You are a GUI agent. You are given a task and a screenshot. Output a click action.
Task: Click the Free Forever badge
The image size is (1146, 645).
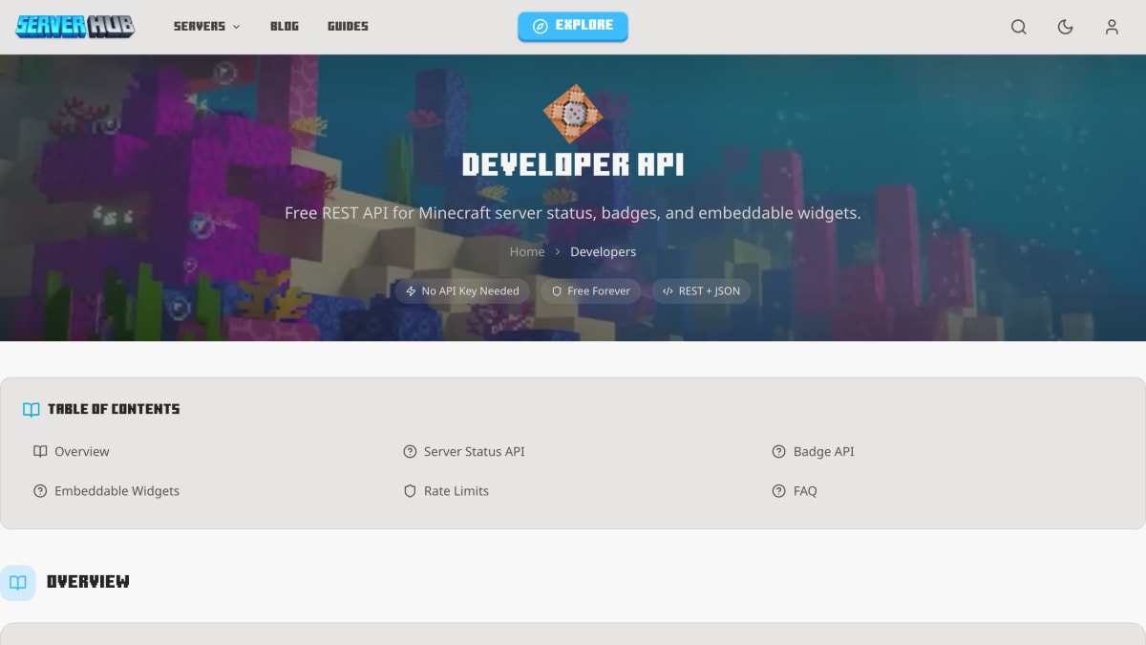point(591,291)
